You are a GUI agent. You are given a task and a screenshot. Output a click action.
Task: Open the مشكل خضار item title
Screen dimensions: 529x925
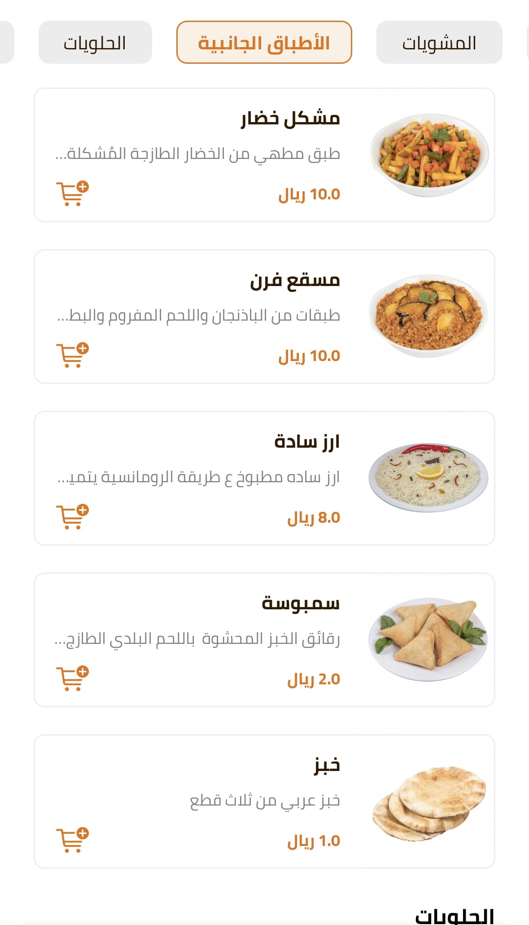coord(290,119)
